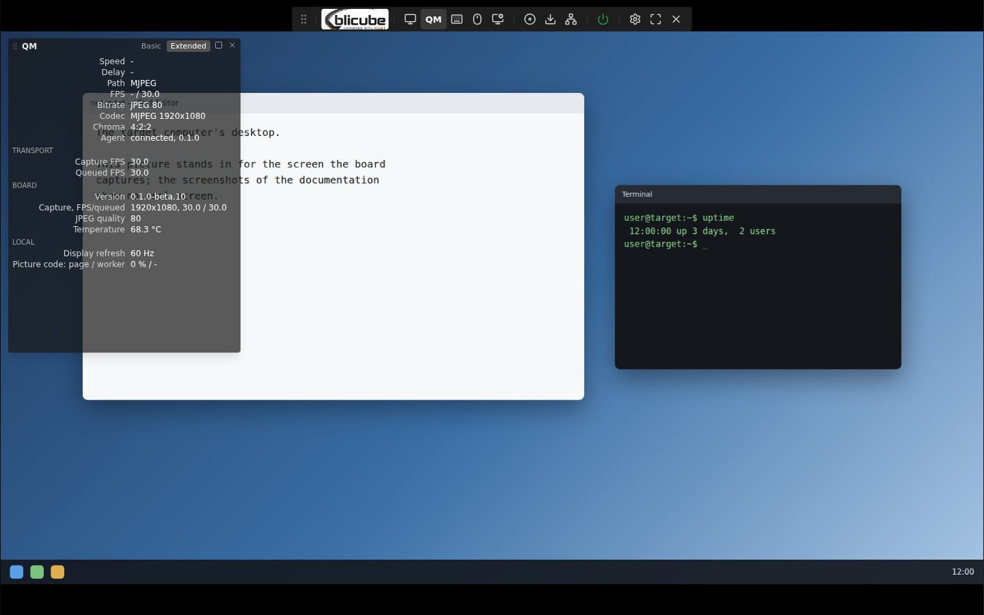Open the network topology icon
This screenshot has width=984, height=615.
pos(571,19)
